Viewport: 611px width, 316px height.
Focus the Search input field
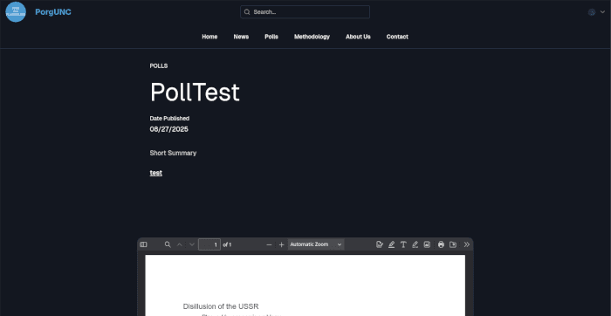305,11
